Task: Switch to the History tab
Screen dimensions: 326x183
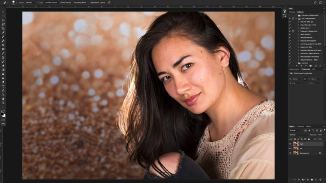Action: click(292, 12)
